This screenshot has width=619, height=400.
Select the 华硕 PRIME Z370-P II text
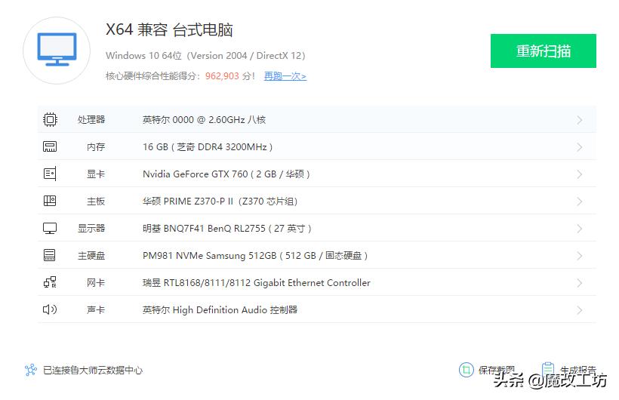pos(220,202)
